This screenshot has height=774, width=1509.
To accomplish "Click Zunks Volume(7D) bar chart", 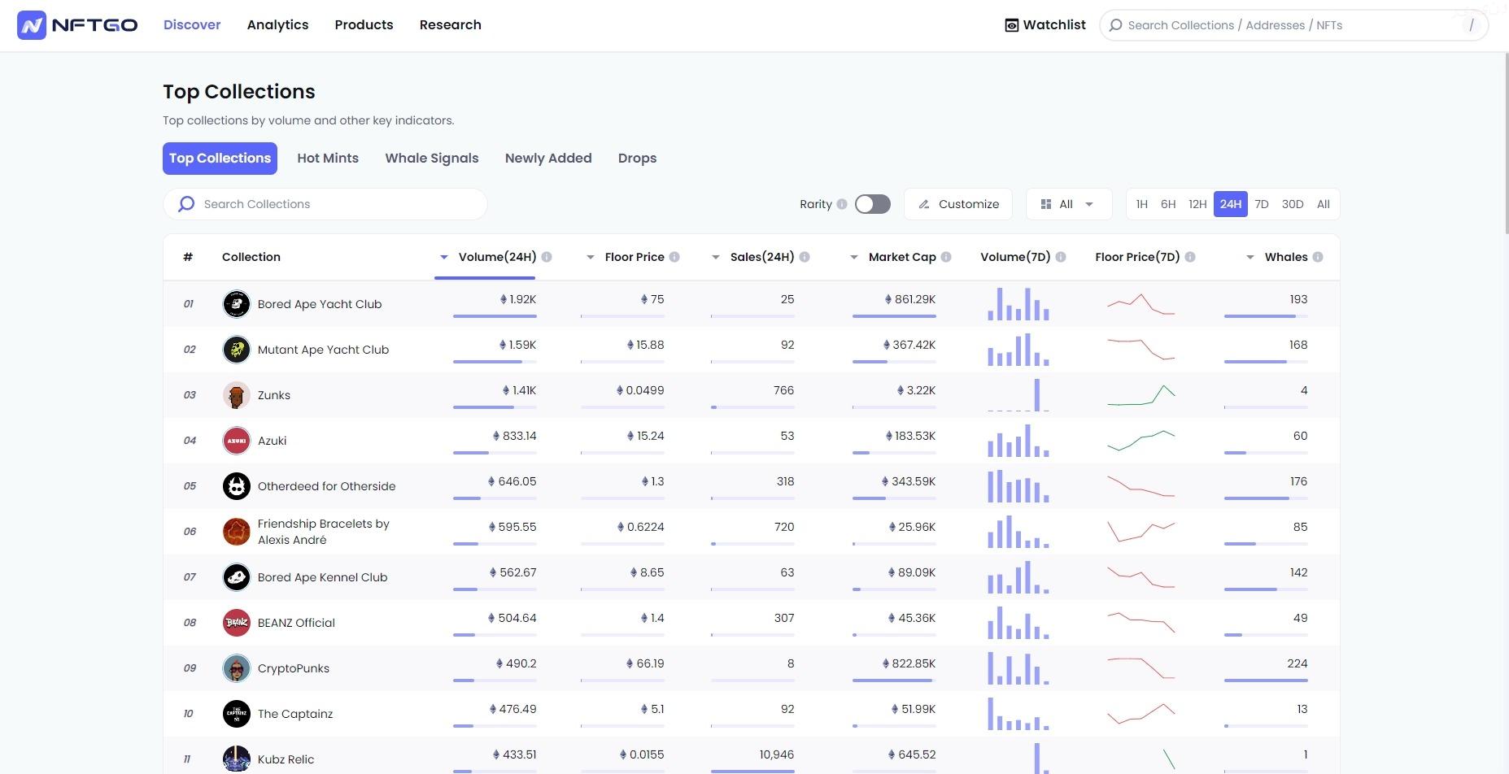I will [1018, 395].
